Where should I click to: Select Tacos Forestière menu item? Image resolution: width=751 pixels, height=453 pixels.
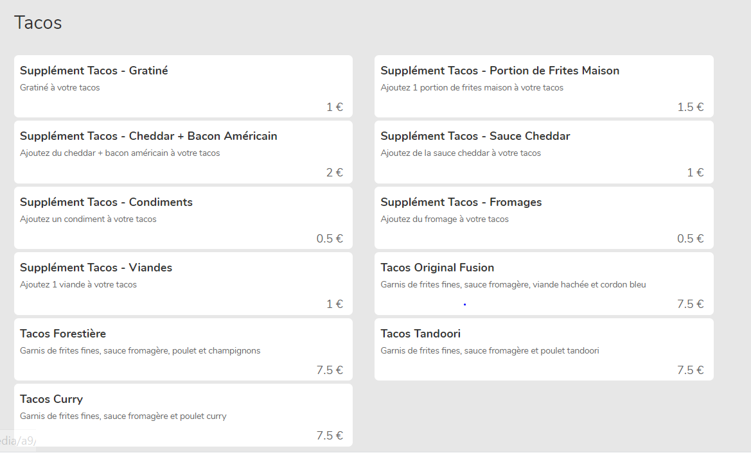[x=183, y=349]
